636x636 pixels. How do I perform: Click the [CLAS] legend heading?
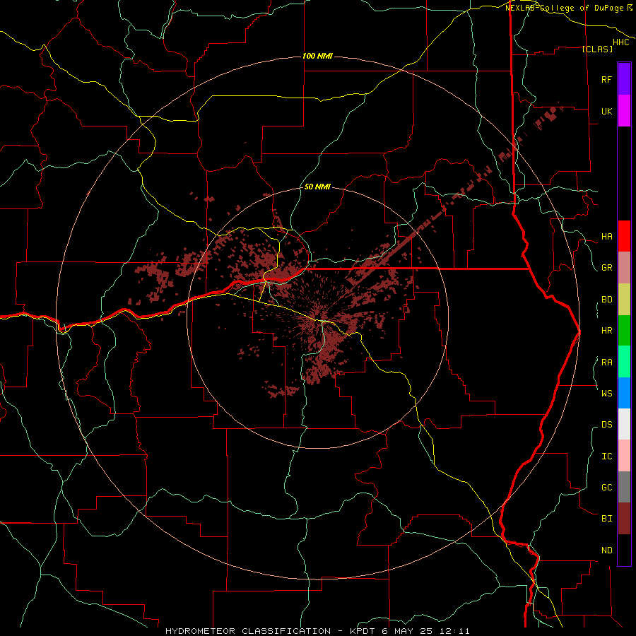(x=597, y=49)
